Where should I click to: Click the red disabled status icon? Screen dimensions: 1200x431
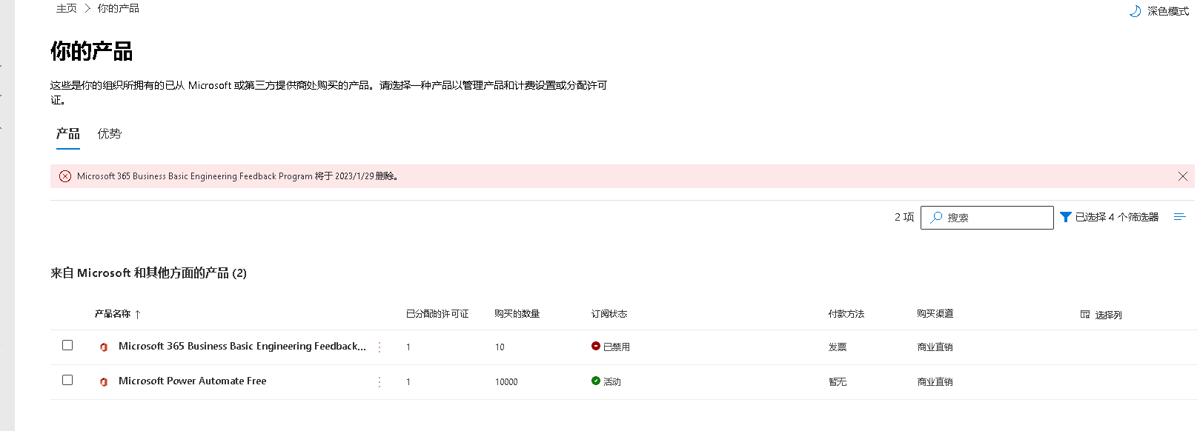(x=596, y=346)
